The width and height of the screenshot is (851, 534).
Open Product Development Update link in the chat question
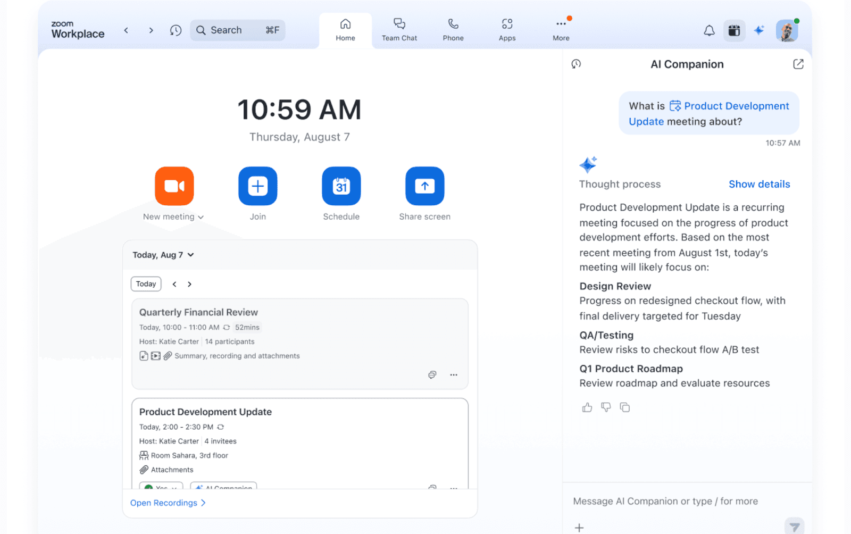(x=709, y=113)
